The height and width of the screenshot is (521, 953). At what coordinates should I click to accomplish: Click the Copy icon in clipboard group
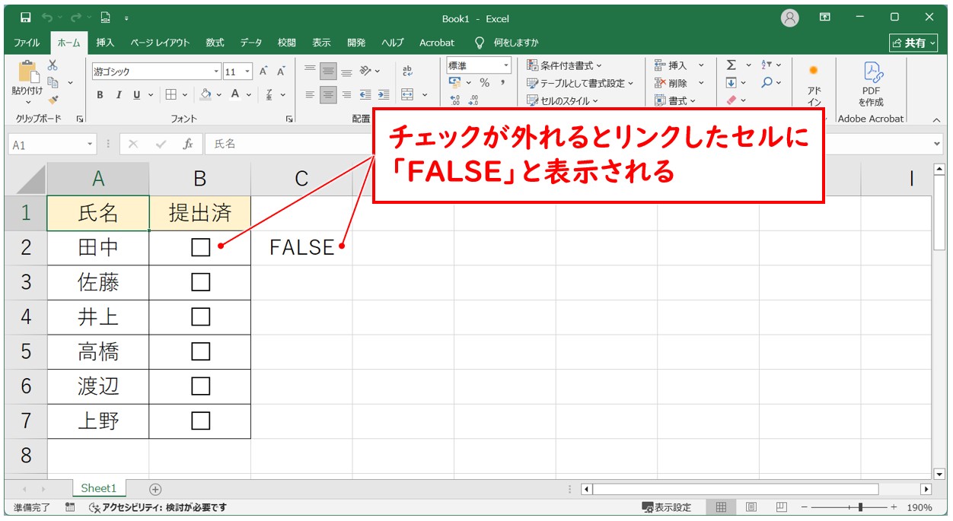(53, 82)
